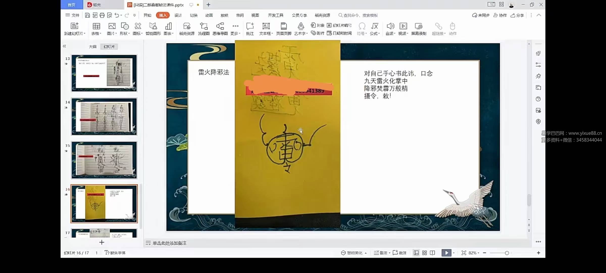Click the Header and Footer (页眉页脚) icon
This screenshot has width=606, height=273.
tap(284, 27)
